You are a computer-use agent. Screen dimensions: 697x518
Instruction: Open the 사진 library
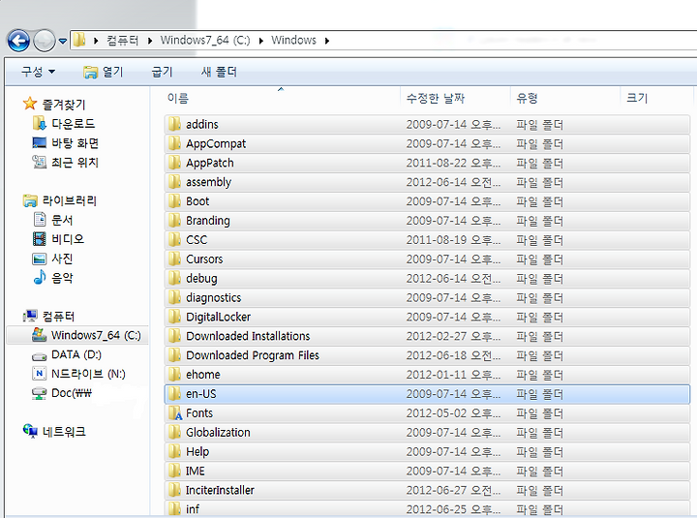[x=52, y=259]
